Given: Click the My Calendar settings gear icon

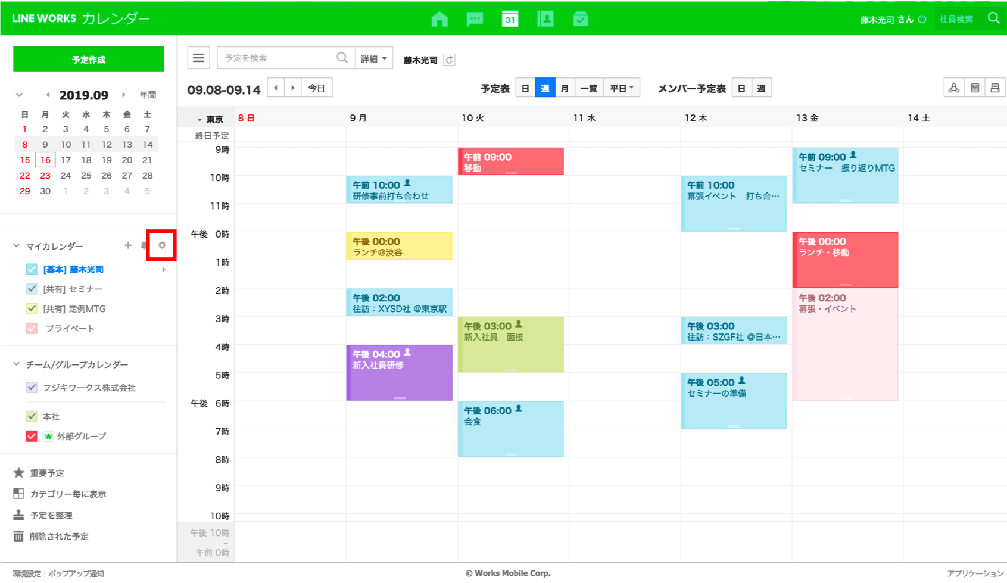Looking at the screenshot, I should tap(161, 245).
